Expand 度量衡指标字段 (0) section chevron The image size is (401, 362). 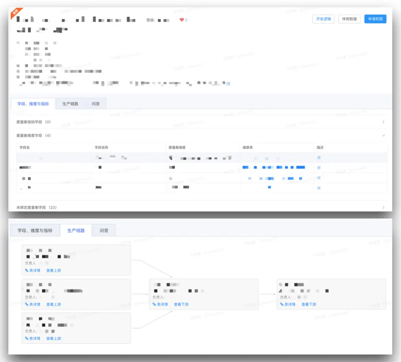(x=383, y=122)
